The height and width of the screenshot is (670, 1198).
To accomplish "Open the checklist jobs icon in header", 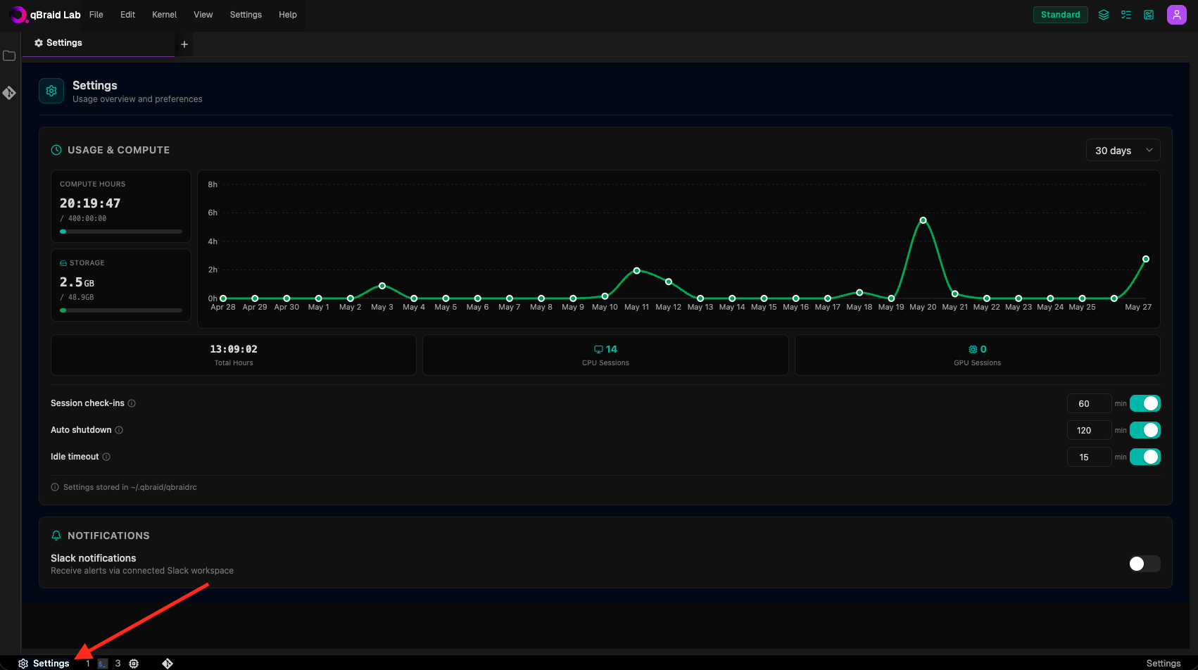I will click(1126, 15).
